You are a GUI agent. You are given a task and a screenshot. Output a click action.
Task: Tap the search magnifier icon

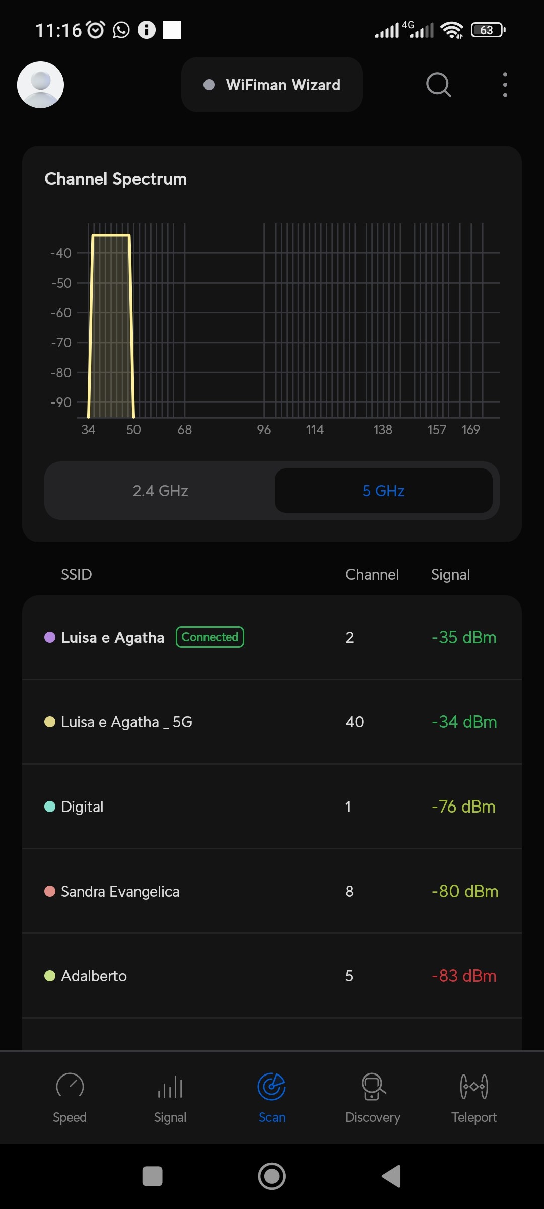[x=438, y=85]
